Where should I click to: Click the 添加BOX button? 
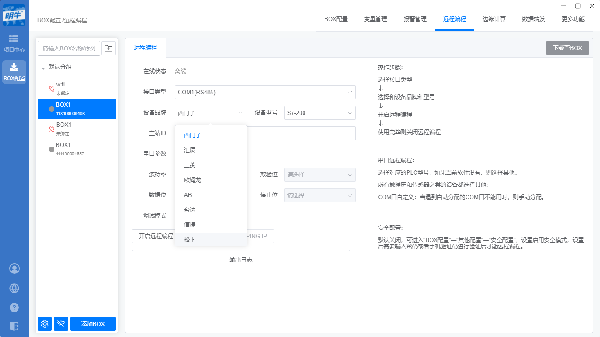click(93, 324)
